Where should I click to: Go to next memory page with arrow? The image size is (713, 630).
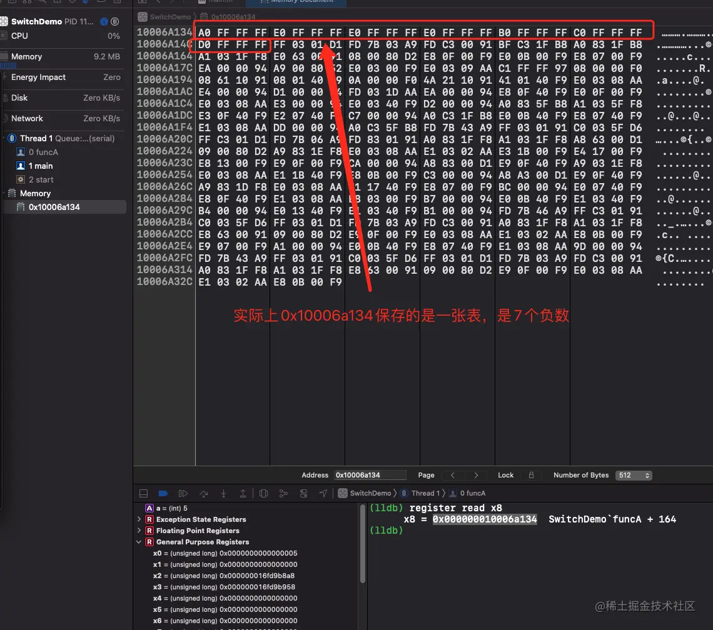pyautogui.click(x=475, y=475)
